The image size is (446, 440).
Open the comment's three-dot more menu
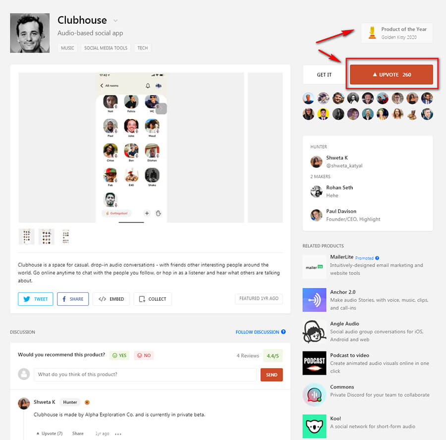point(118,434)
